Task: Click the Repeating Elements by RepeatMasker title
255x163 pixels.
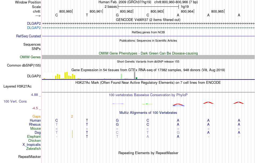Action: [148, 153]
